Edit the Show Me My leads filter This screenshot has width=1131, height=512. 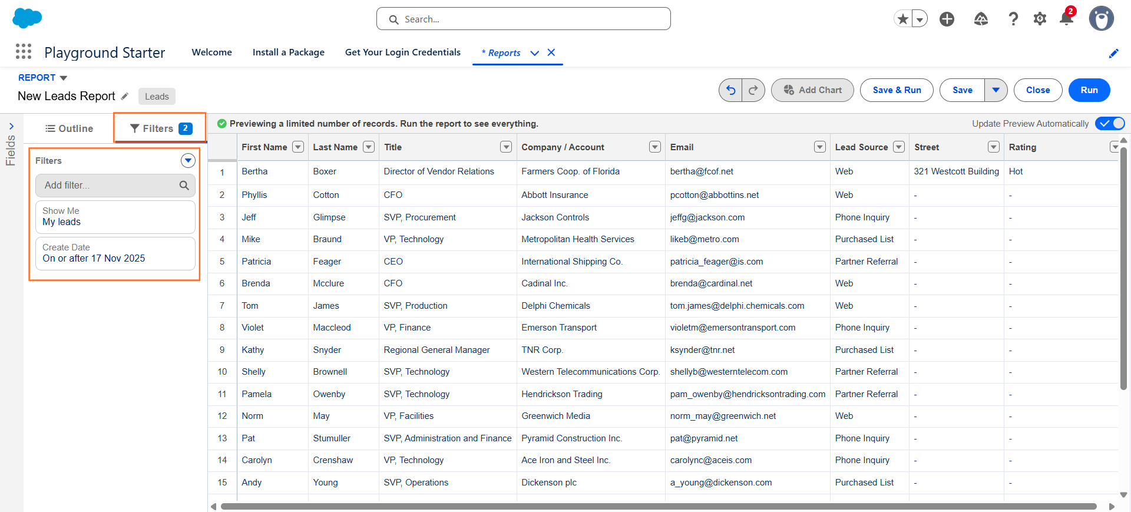115,217
